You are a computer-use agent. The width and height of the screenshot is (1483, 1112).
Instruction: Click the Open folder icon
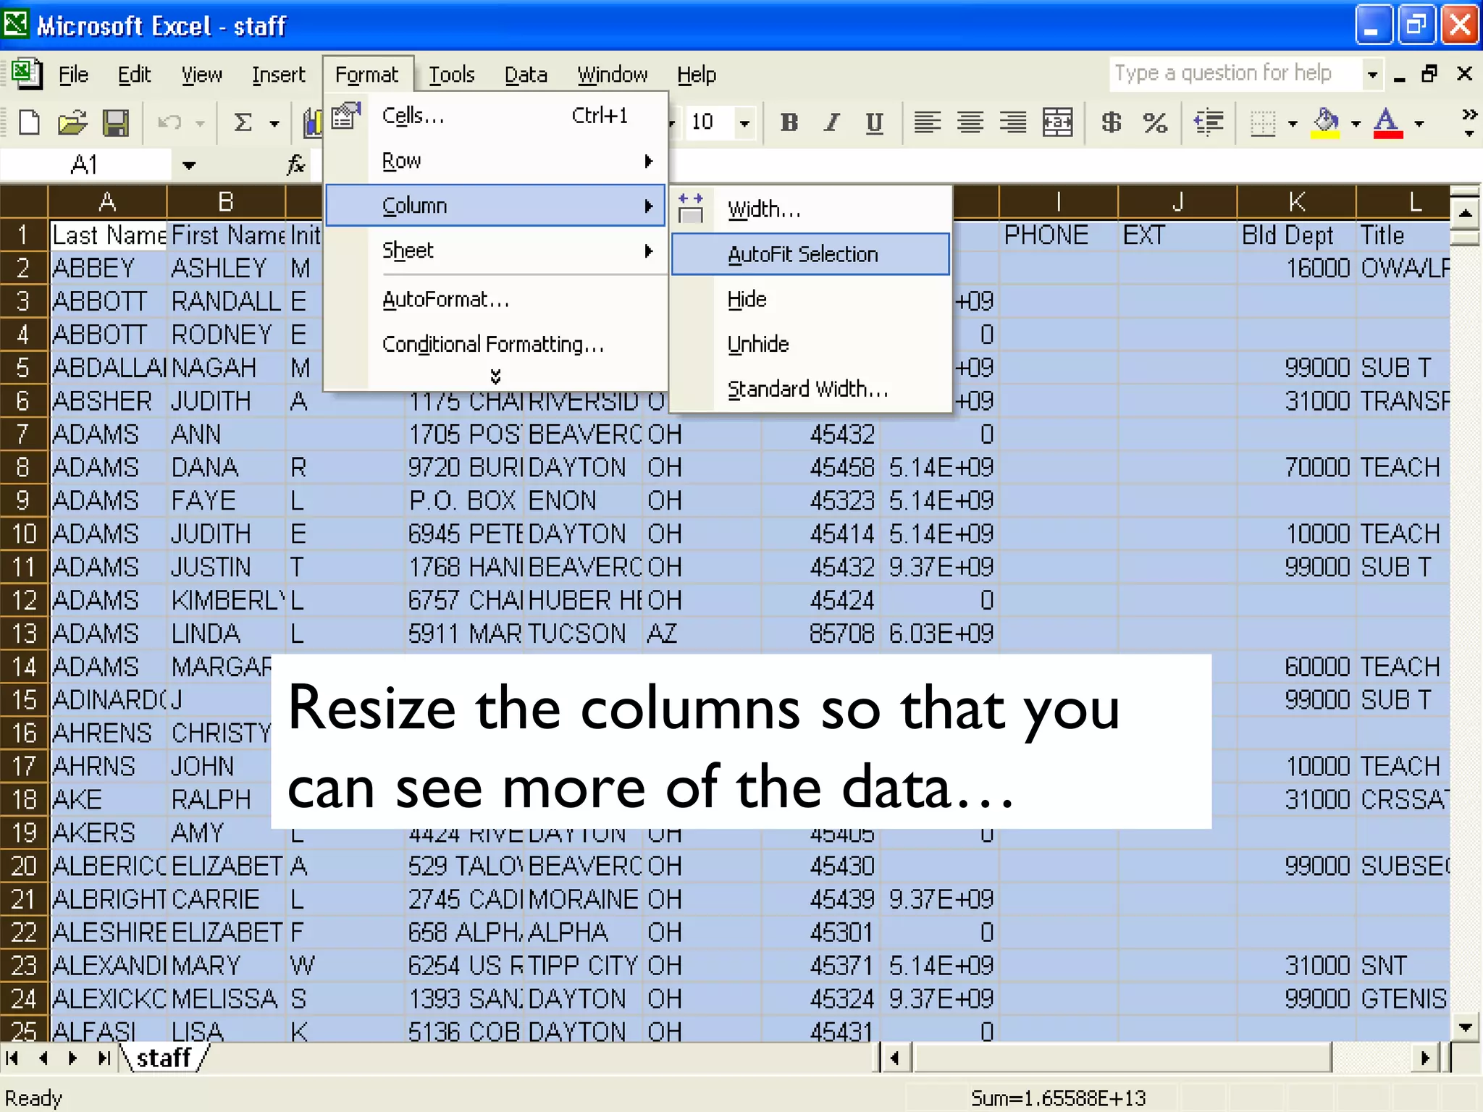coord(72,122)
